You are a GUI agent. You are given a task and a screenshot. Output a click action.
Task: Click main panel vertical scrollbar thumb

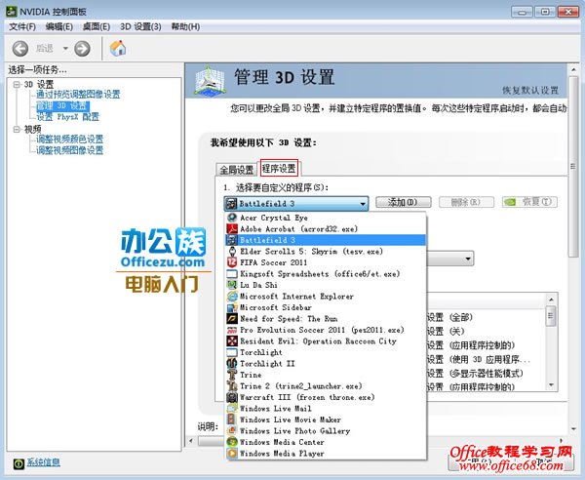[x=573, y=167]
